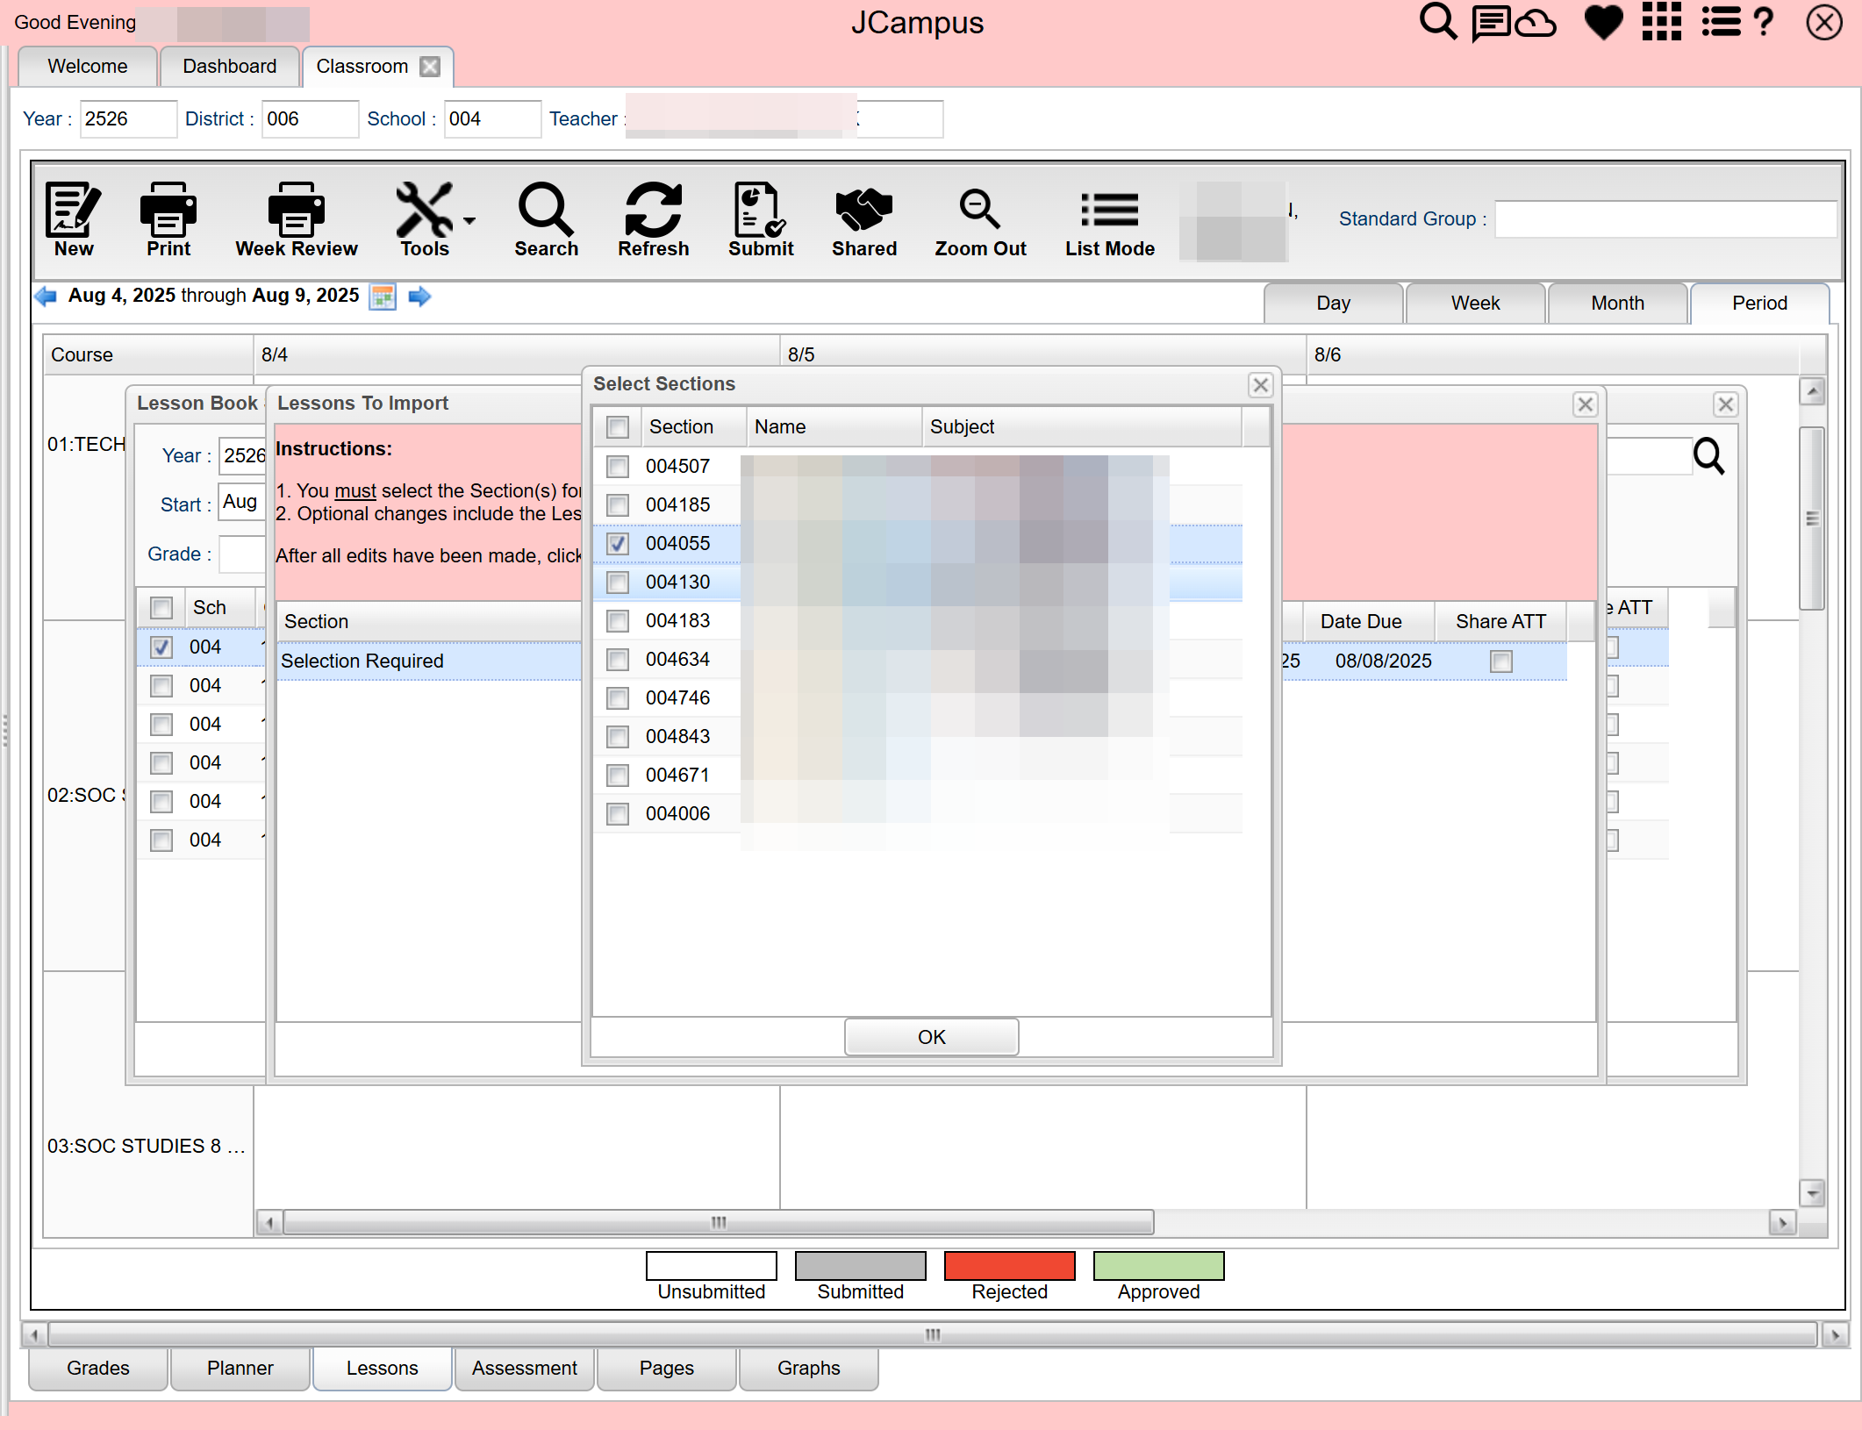Check the select-all sections header checkbox
Image resolution: width=1862 pixels, height=1430 pixels.
[x=618, y=427]
